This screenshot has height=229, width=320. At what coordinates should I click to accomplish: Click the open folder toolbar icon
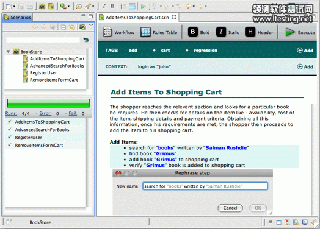(79, 6)
